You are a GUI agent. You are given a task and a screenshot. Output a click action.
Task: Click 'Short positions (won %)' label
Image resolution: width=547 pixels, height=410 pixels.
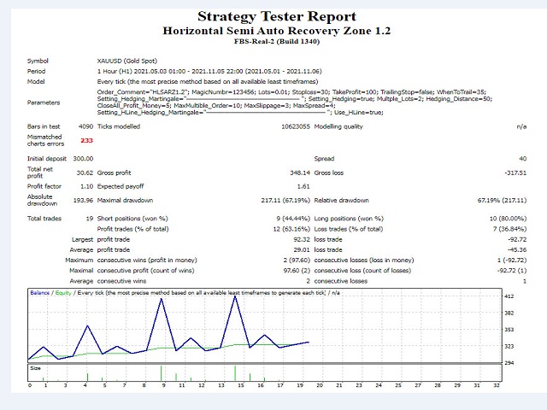(132, 219)
